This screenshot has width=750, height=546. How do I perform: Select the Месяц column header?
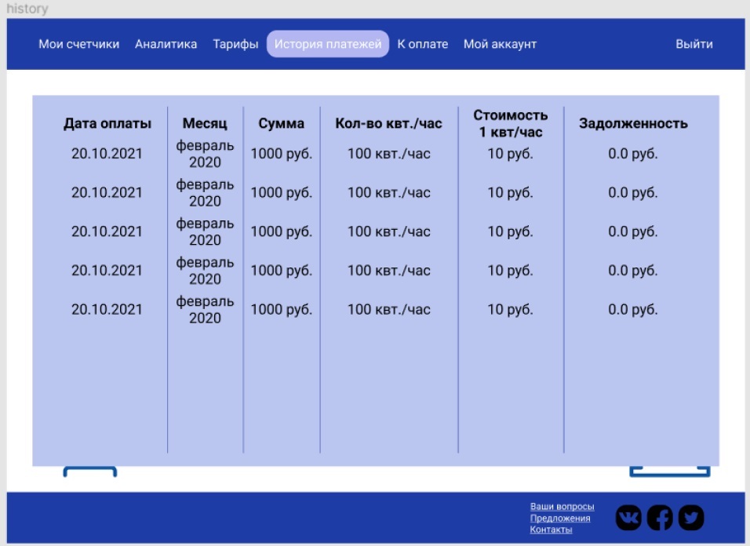[x=205, y=123]
